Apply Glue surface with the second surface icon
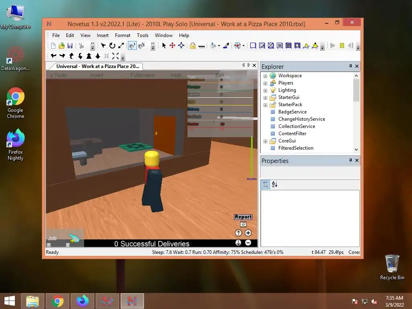Image resolution: width=412 pixels, height=309 pixels. click(262, 46)
